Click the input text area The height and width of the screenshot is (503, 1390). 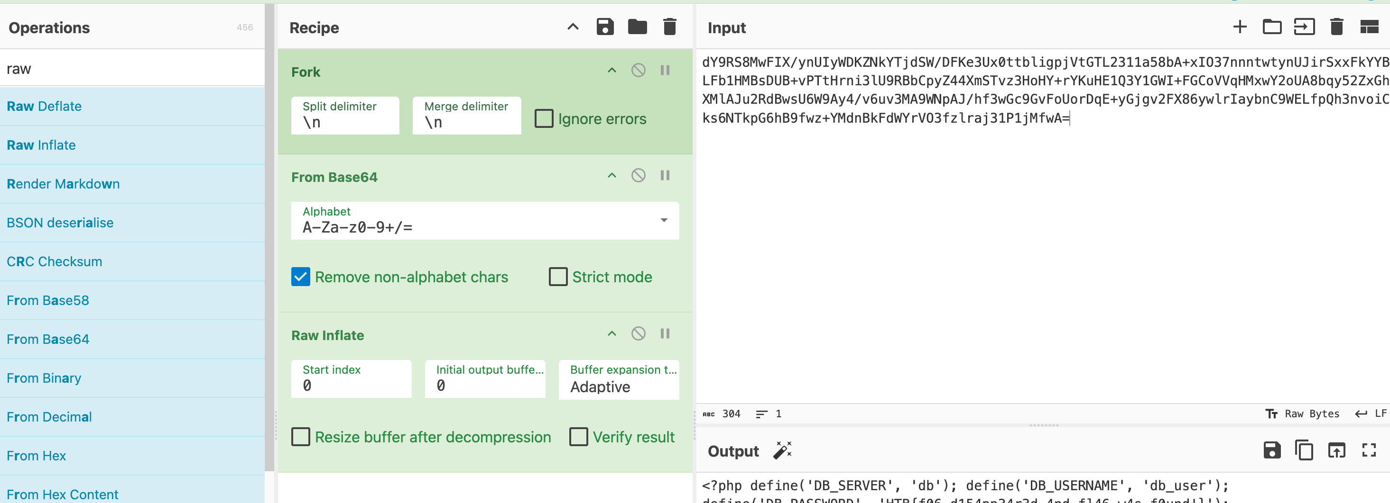[1043, 226]
